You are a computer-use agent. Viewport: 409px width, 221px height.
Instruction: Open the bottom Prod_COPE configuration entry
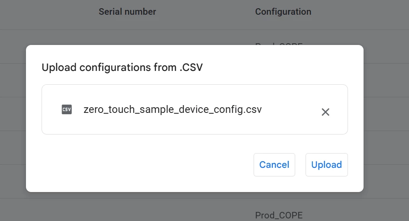(x=279, y=215)
